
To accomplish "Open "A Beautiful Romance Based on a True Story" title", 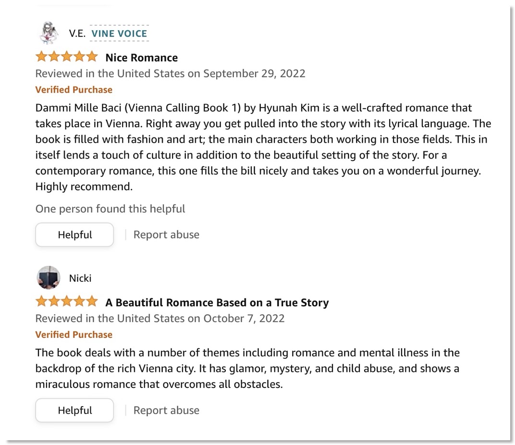I will pyautogui.click(x=217, y=302).
